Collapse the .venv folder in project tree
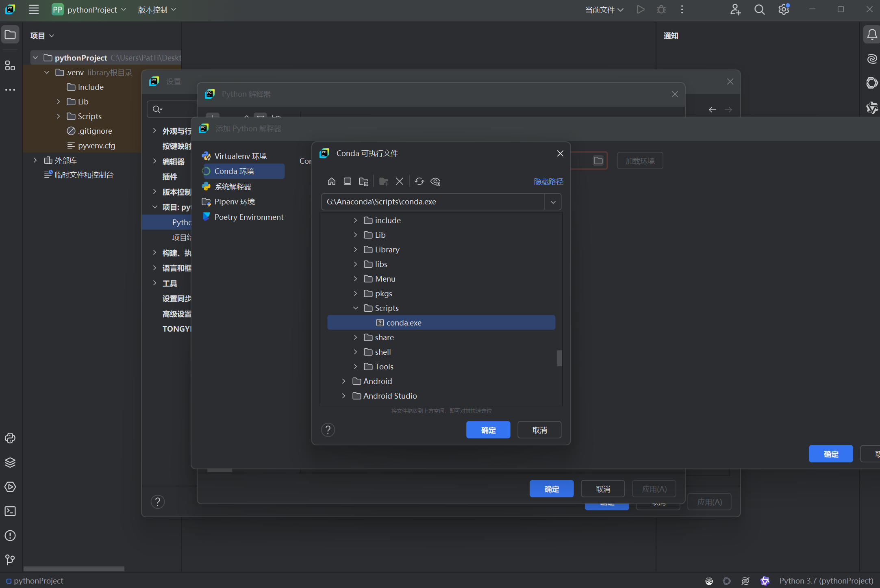Screen dimensions: 880x588 pyautogui.click(x=47, y=72)
